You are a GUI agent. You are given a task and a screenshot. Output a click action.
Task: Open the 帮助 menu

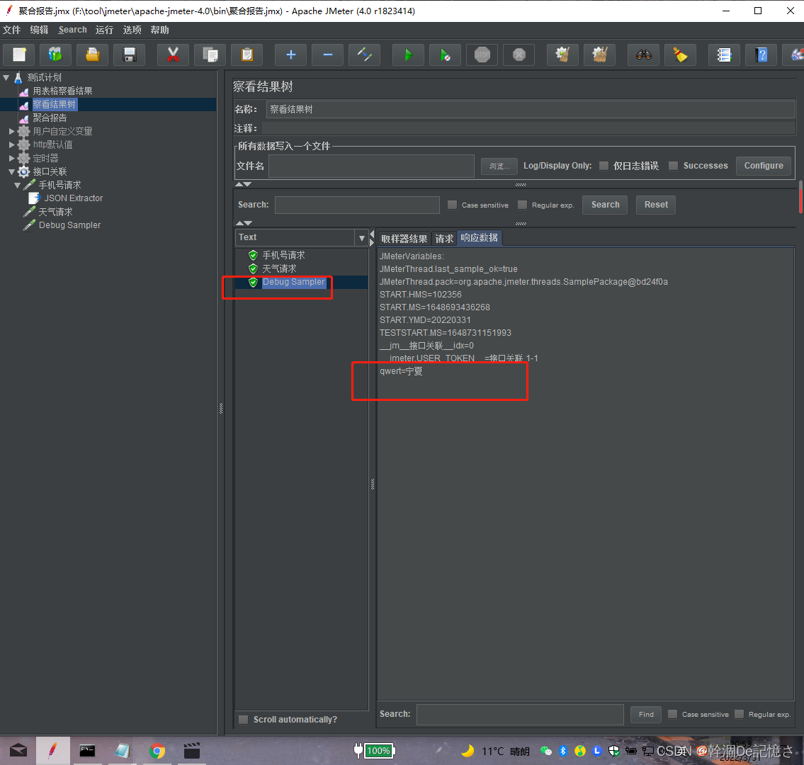pyautogui.click(x=159, y=30)
